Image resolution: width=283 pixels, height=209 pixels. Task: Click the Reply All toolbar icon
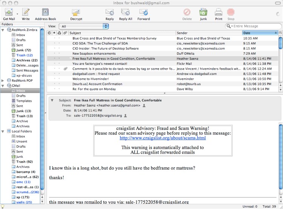(125, 12)
